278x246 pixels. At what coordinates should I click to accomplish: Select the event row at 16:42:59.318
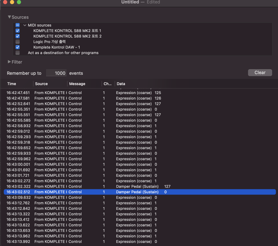(140, 142)
